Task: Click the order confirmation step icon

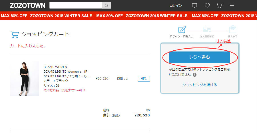Action: [207, 30]
